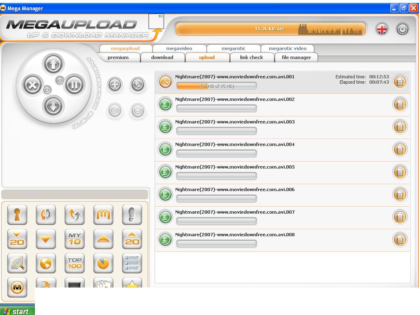Click the small pause button in queue wheel
420x315 pixels.
pyautogui.click(x=59, y=80)
